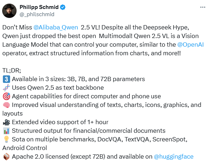Visit the @huggingface mention link

(x=174, y=157)
